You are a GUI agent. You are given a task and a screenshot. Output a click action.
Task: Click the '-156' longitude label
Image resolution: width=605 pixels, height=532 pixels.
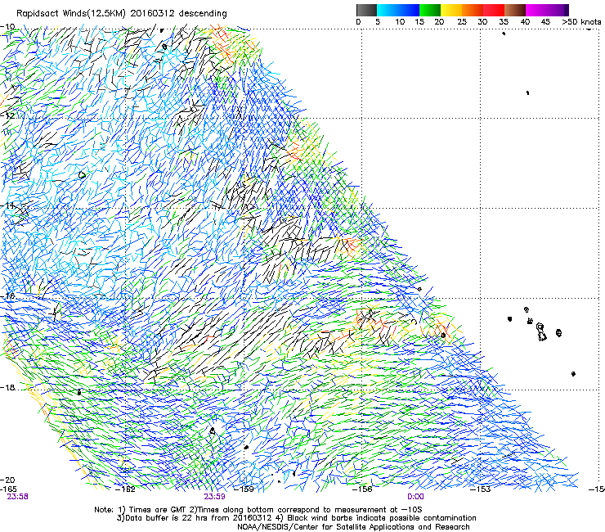(x=362, y=489)
